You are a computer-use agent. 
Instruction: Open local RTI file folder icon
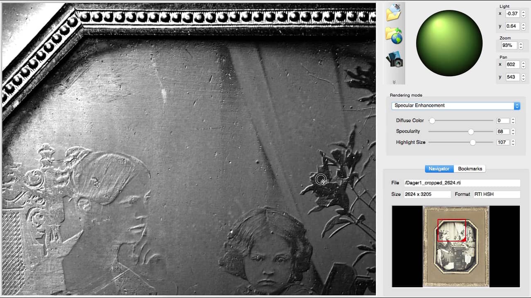pos(394,12)
